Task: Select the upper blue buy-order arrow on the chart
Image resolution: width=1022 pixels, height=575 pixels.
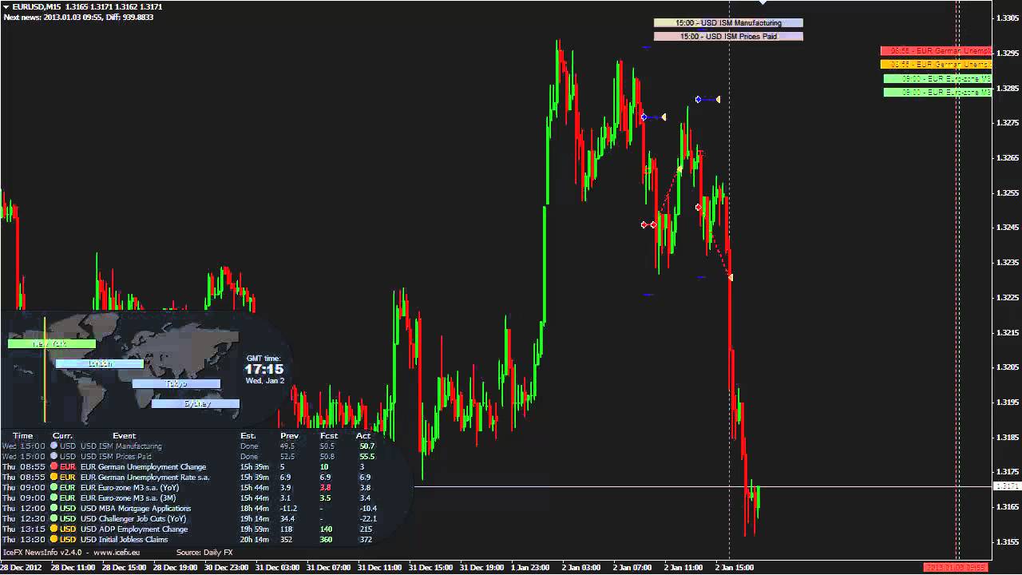Action: [698, 100]
